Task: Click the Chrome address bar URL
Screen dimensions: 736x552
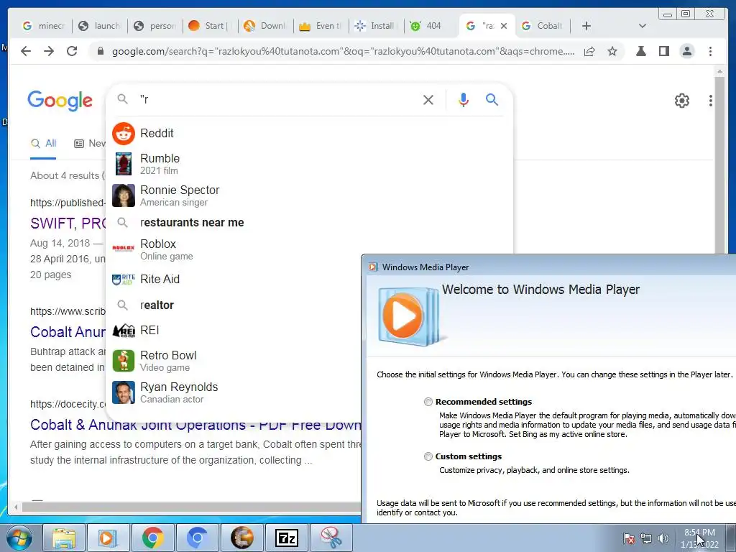Action: tap(343, 51)
